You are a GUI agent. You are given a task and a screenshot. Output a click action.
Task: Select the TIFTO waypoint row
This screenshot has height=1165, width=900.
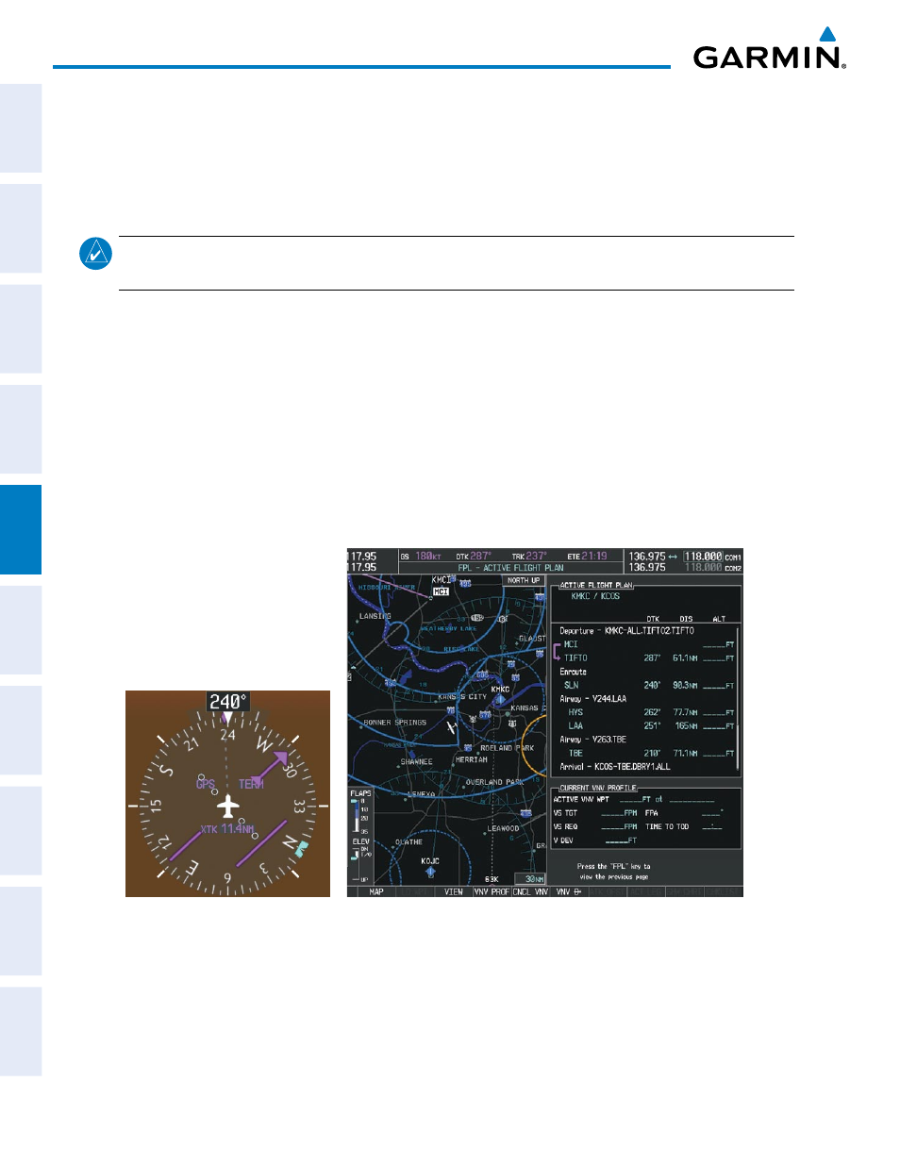(647, 658)
